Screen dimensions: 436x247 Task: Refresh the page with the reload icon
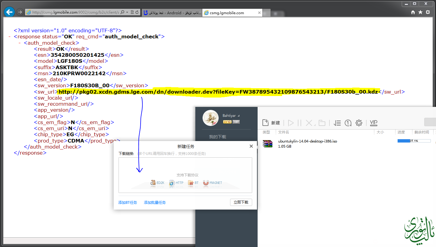point(137,12)
